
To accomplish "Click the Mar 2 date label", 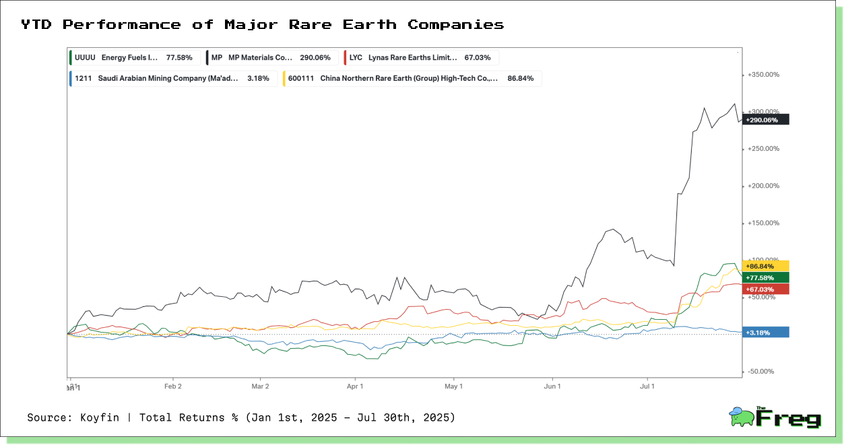I will pyautogui.click(x=260, y=386).
